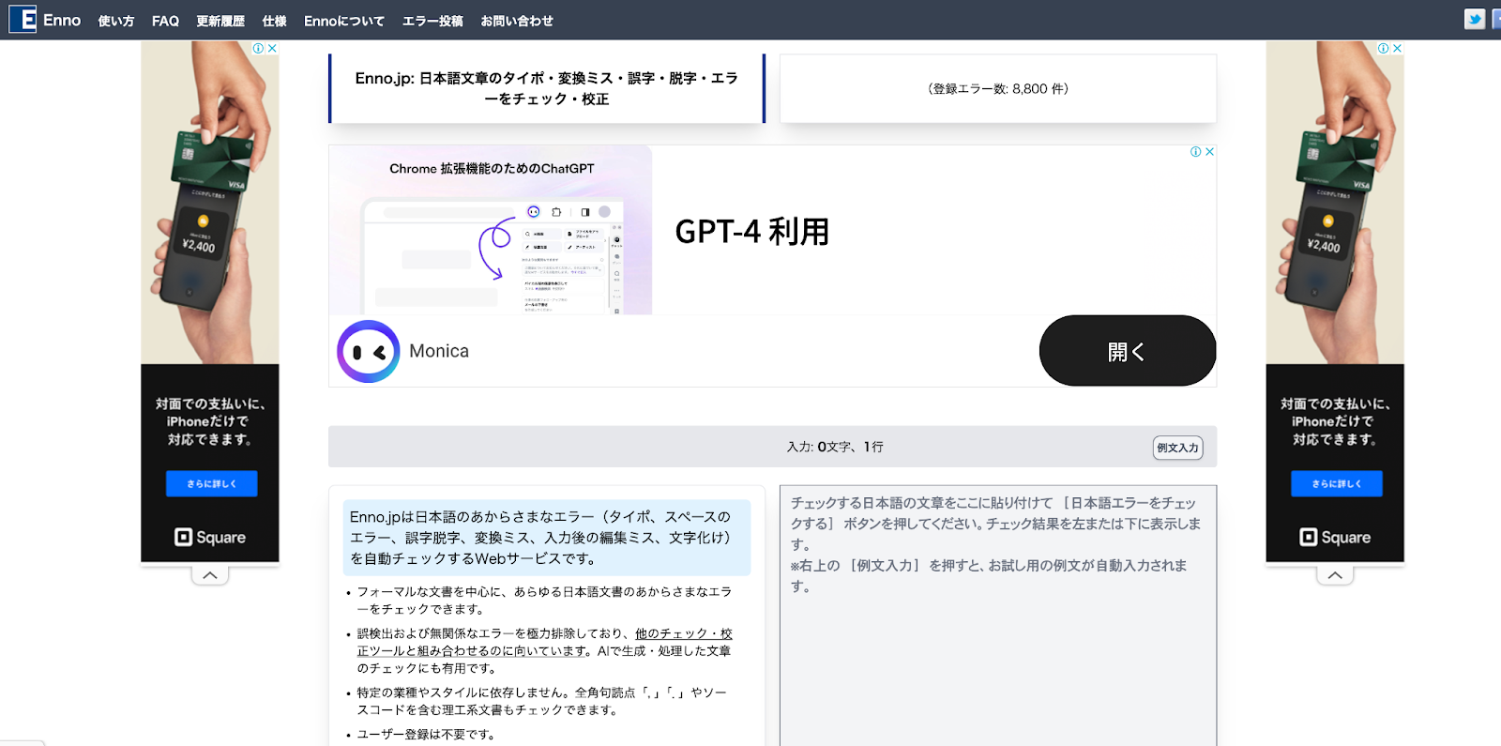Open Ennoについて page
The height and width of the screenshot is (746, 1501).
[344, 21]
